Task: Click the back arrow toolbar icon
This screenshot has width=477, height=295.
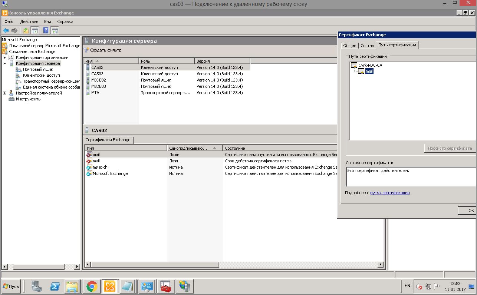Action: (6, 31)
